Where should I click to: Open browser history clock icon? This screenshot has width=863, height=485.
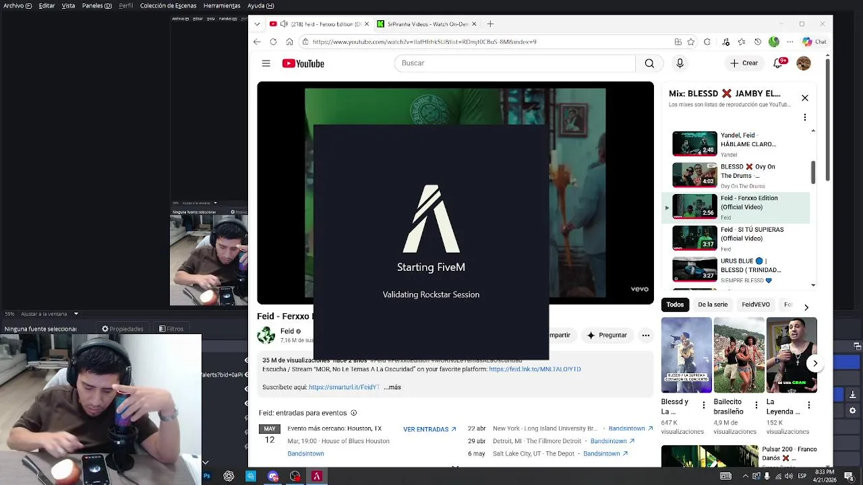coord(758,42)
